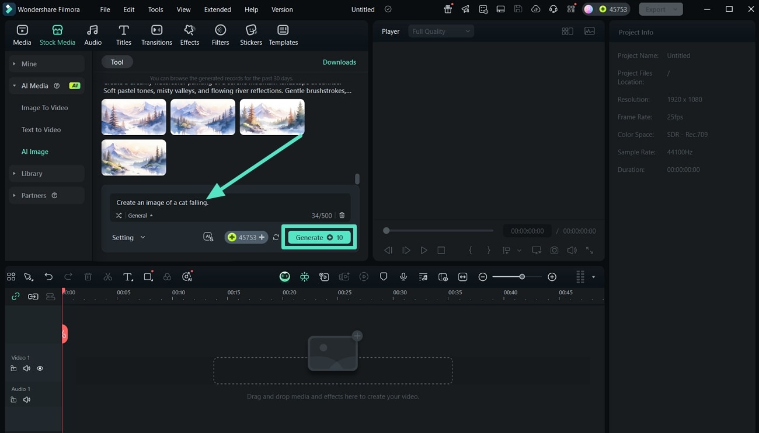Click the Generate button
759x433 pixels.
click(319, 237)
